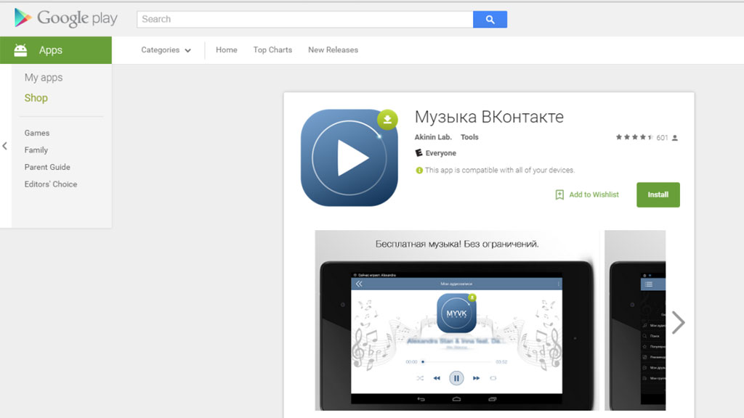Click the star rating icons
The height and width of the screenshot is (418, 744).
coord(634,137)
